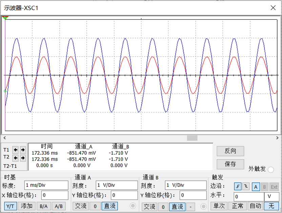Click the horizontal scrollbar thumb
Screen dimensions: 282x213
pos(192,138)
